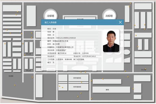This screenshot has width=156, height=104.
Task: Select the right 冷却塔 cooling tower
Action: [109, 16]
